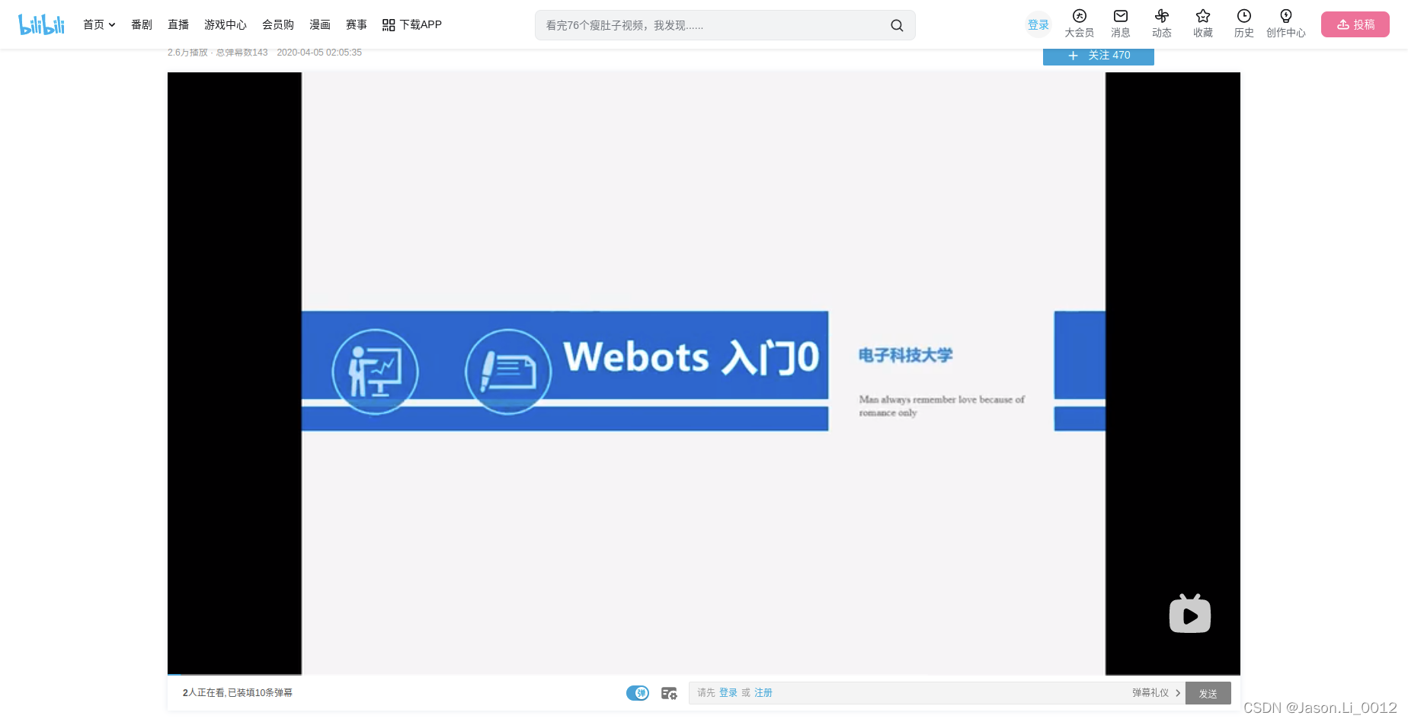Click 2人正在看 viewer status text
Screen dimensions: 1408x722
(x=204, y=693)
